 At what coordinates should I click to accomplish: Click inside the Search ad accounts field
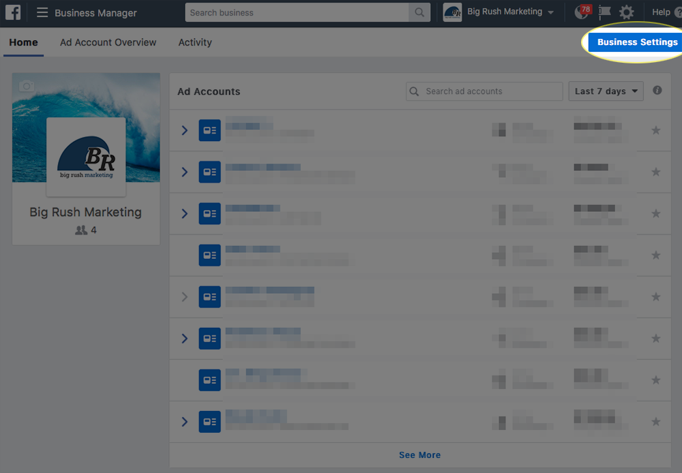coord(484,91)
